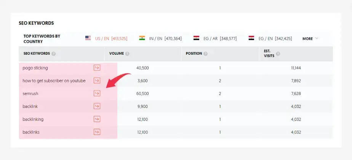Select the IN / EN country tab
The image size is (352, 160).
160,38
